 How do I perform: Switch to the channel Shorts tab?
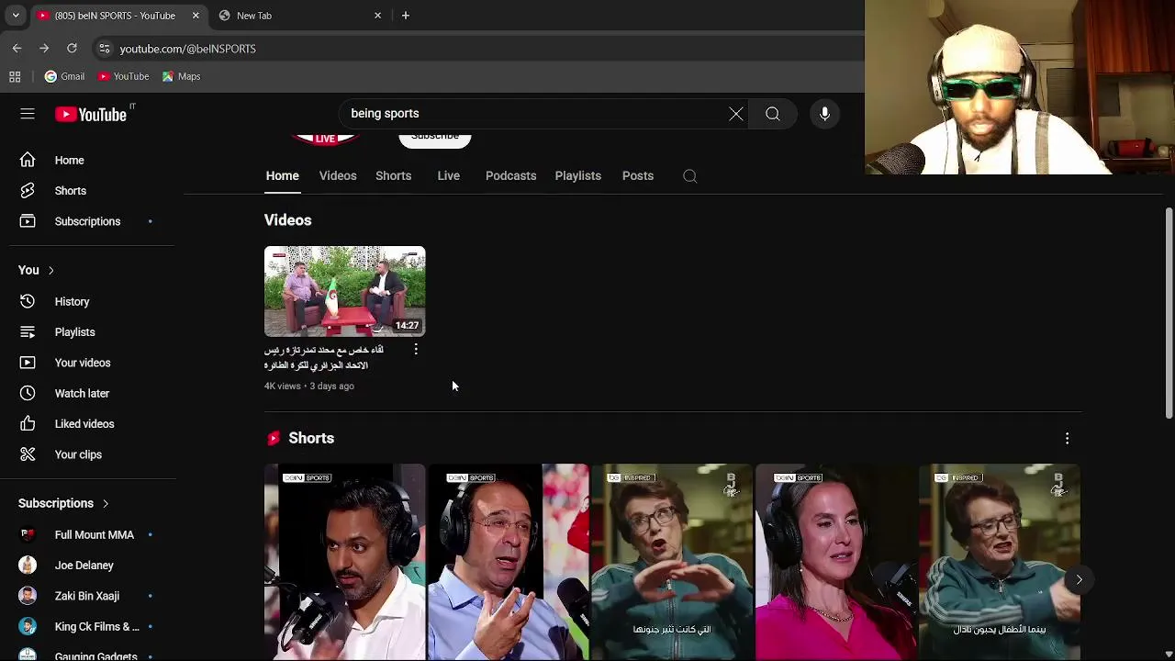coord(393,176)
